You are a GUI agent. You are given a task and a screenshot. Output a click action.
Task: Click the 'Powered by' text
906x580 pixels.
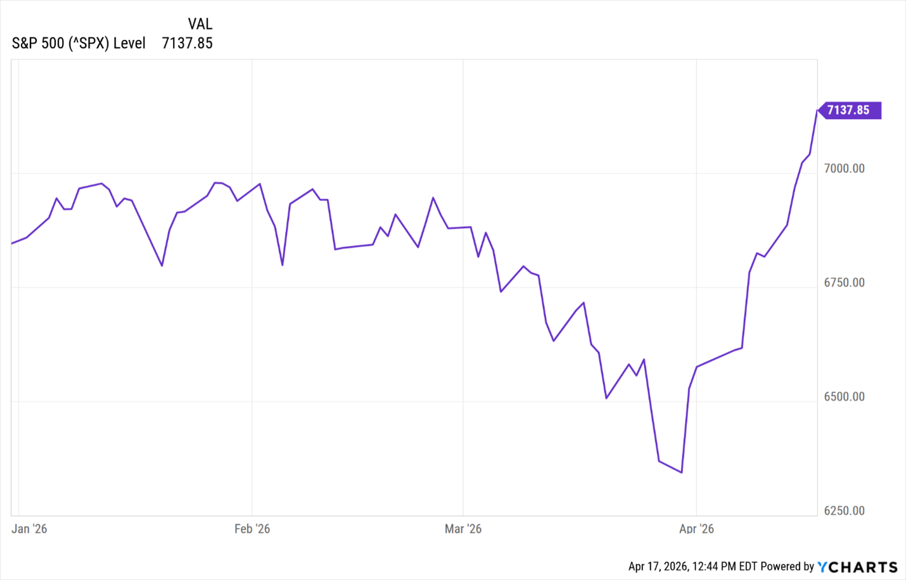point(787,567)
